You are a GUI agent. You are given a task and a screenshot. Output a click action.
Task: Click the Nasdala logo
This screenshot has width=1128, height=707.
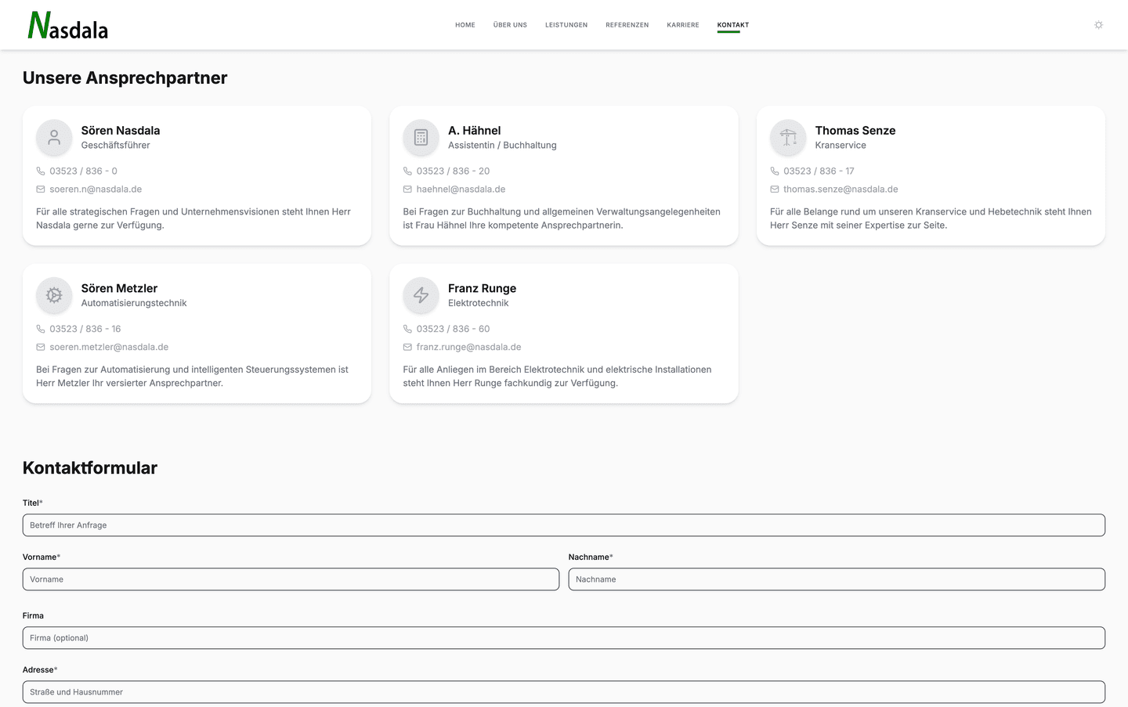pos(68,25)
